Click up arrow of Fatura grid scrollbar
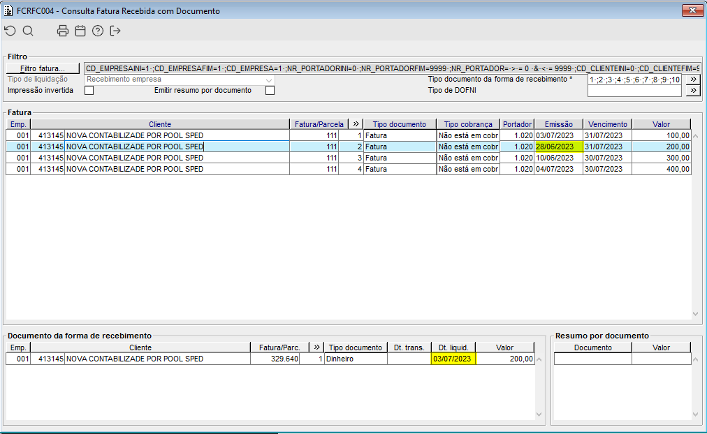The image size is (707, 434). [695, 136]
